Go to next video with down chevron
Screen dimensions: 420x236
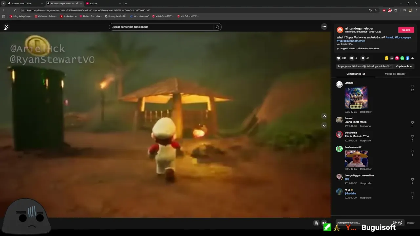[x=324, y=125]
